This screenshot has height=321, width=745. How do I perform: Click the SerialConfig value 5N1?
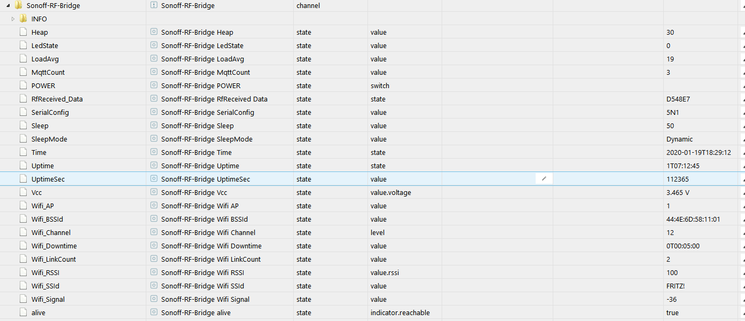pos(673,112)
